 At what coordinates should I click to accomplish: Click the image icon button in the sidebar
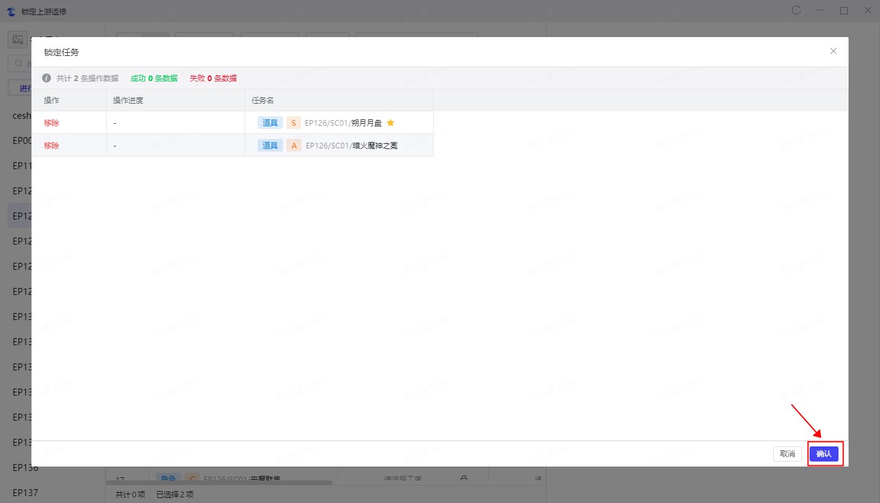(18, 39)
